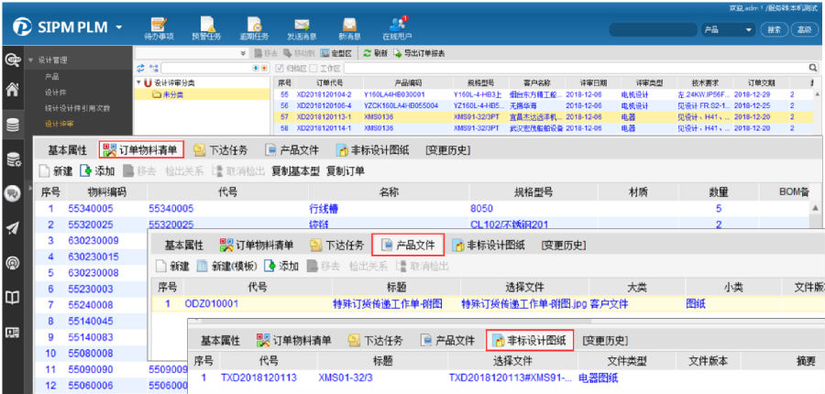Open the 发送消息 send message icon
This screenshot has height=394, width=825.
point(302,28)
